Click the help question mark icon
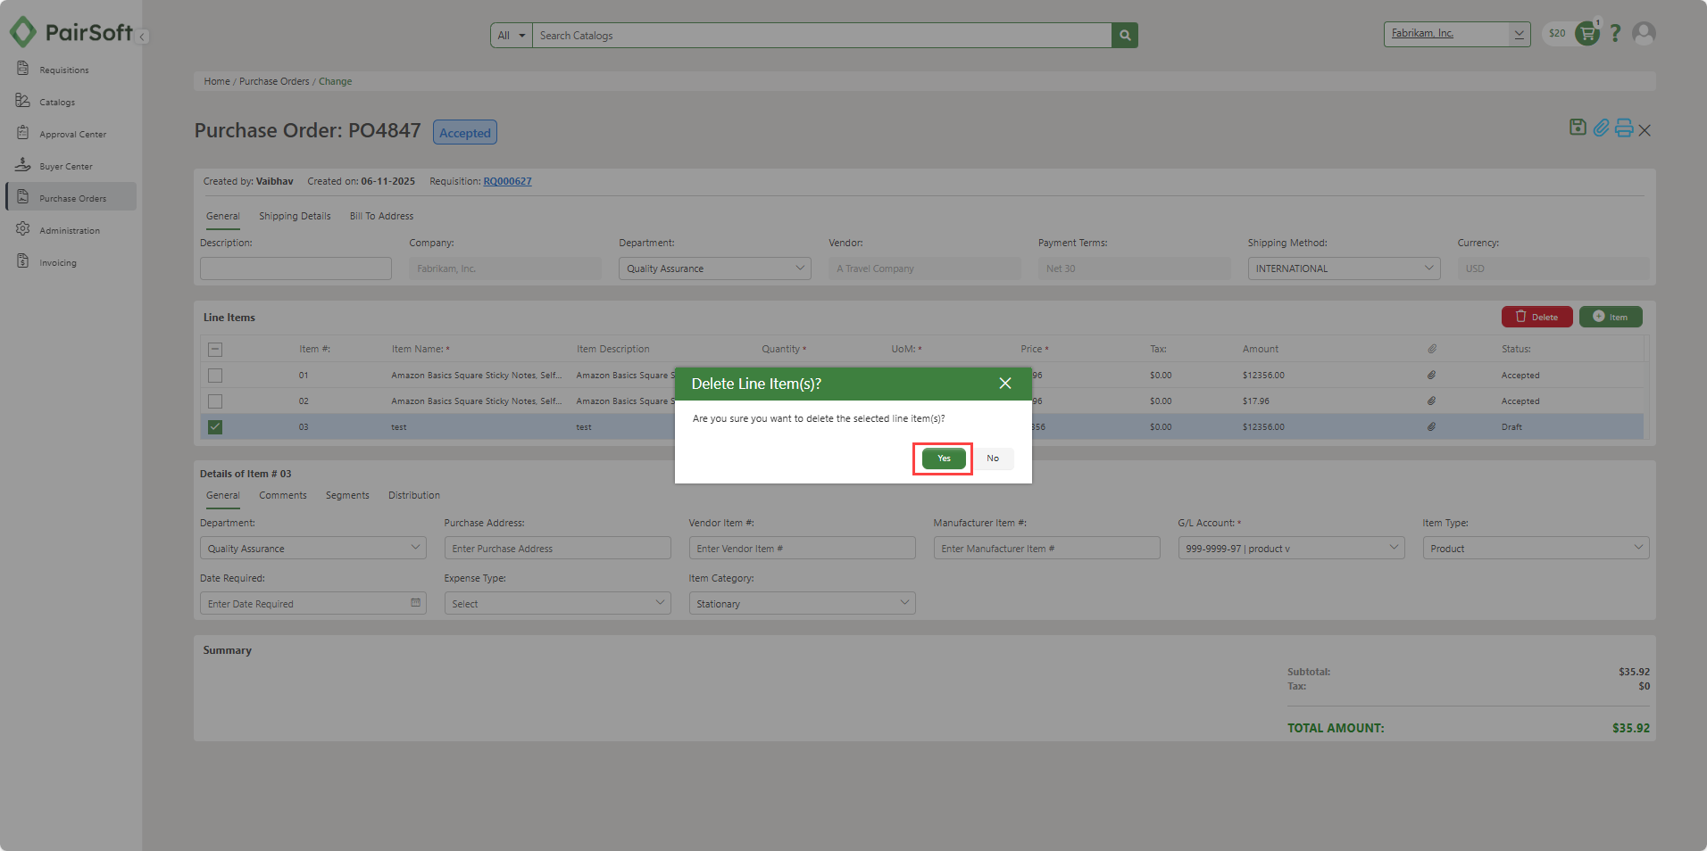The width and height of the screenshot is (1707, 851). click(x=1615, y=34)
